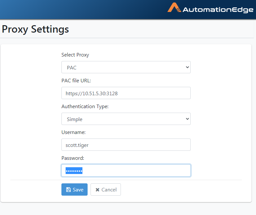Cancel the proxy settings changes
256x215 pixels.
[106, 189]
